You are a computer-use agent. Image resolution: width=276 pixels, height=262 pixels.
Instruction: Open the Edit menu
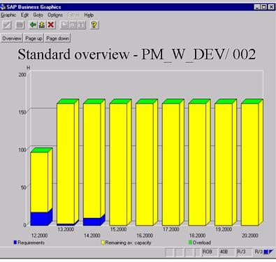click(24, 15)
